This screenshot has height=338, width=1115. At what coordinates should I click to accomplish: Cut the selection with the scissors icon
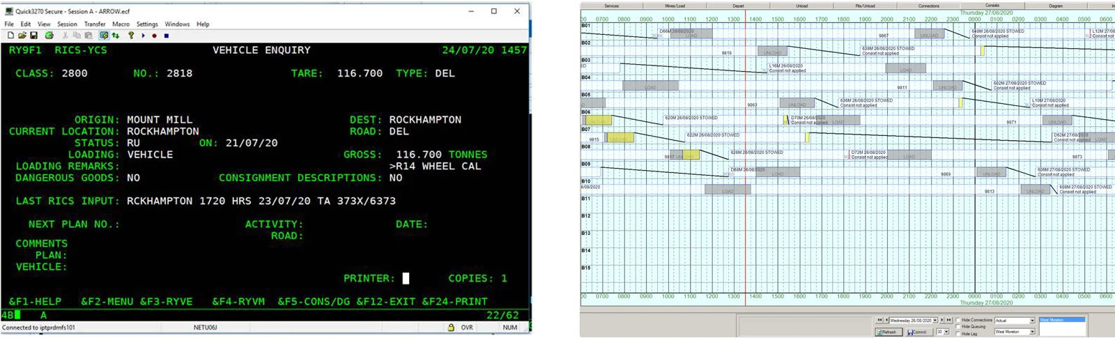click(65, 36)
